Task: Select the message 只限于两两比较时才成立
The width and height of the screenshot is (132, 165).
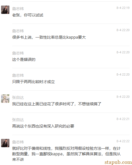Action: click(33, 82)
